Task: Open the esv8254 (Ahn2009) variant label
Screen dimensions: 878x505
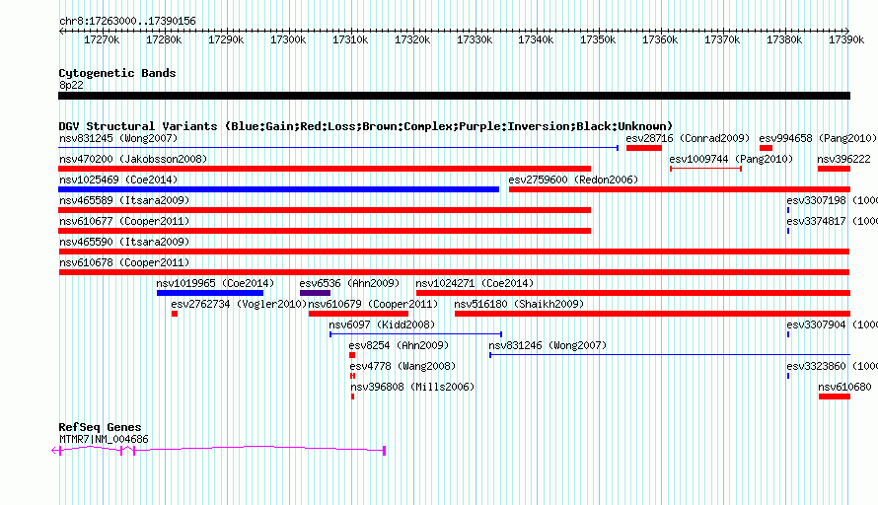Action: [x=399, y=345]
